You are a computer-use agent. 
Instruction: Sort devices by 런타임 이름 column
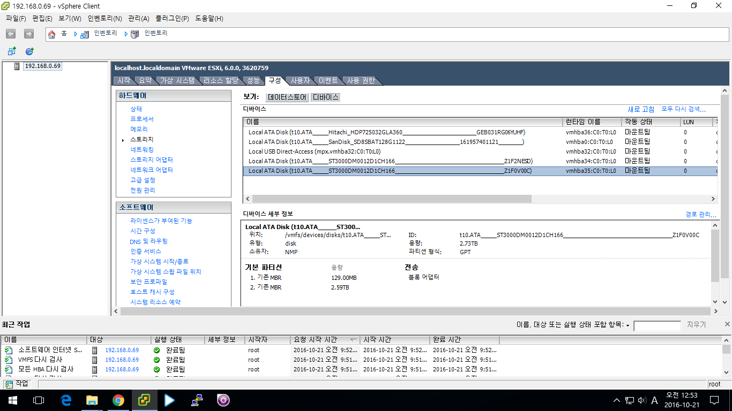[x=592, y=122]
